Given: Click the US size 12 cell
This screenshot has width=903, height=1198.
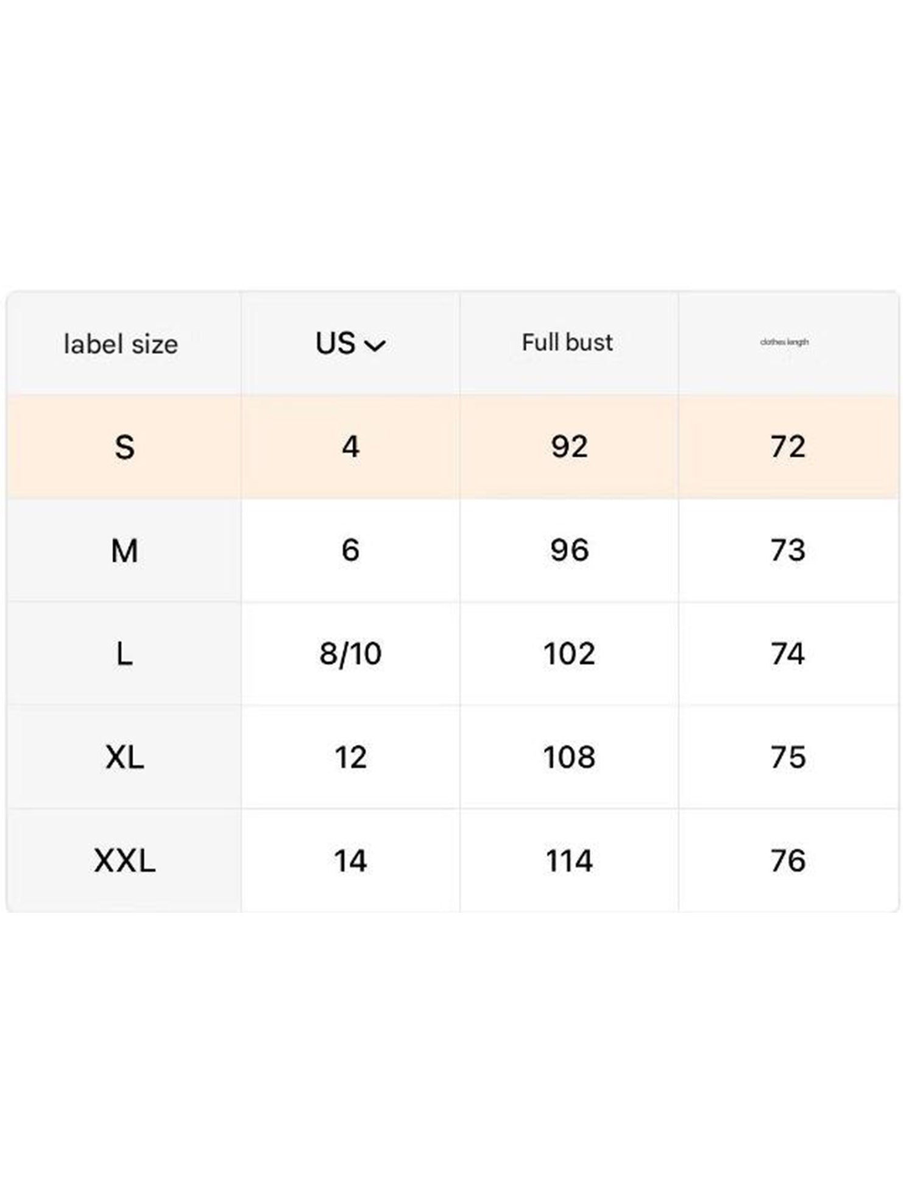Looking at the screenshot, I should 350,757.
